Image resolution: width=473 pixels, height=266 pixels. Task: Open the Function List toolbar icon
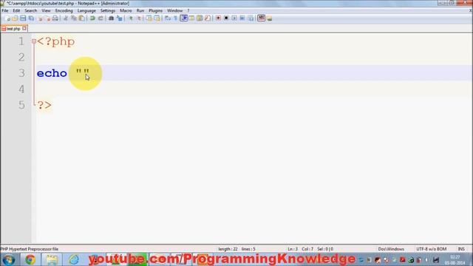pyautogui.click(x=208, y=18)
